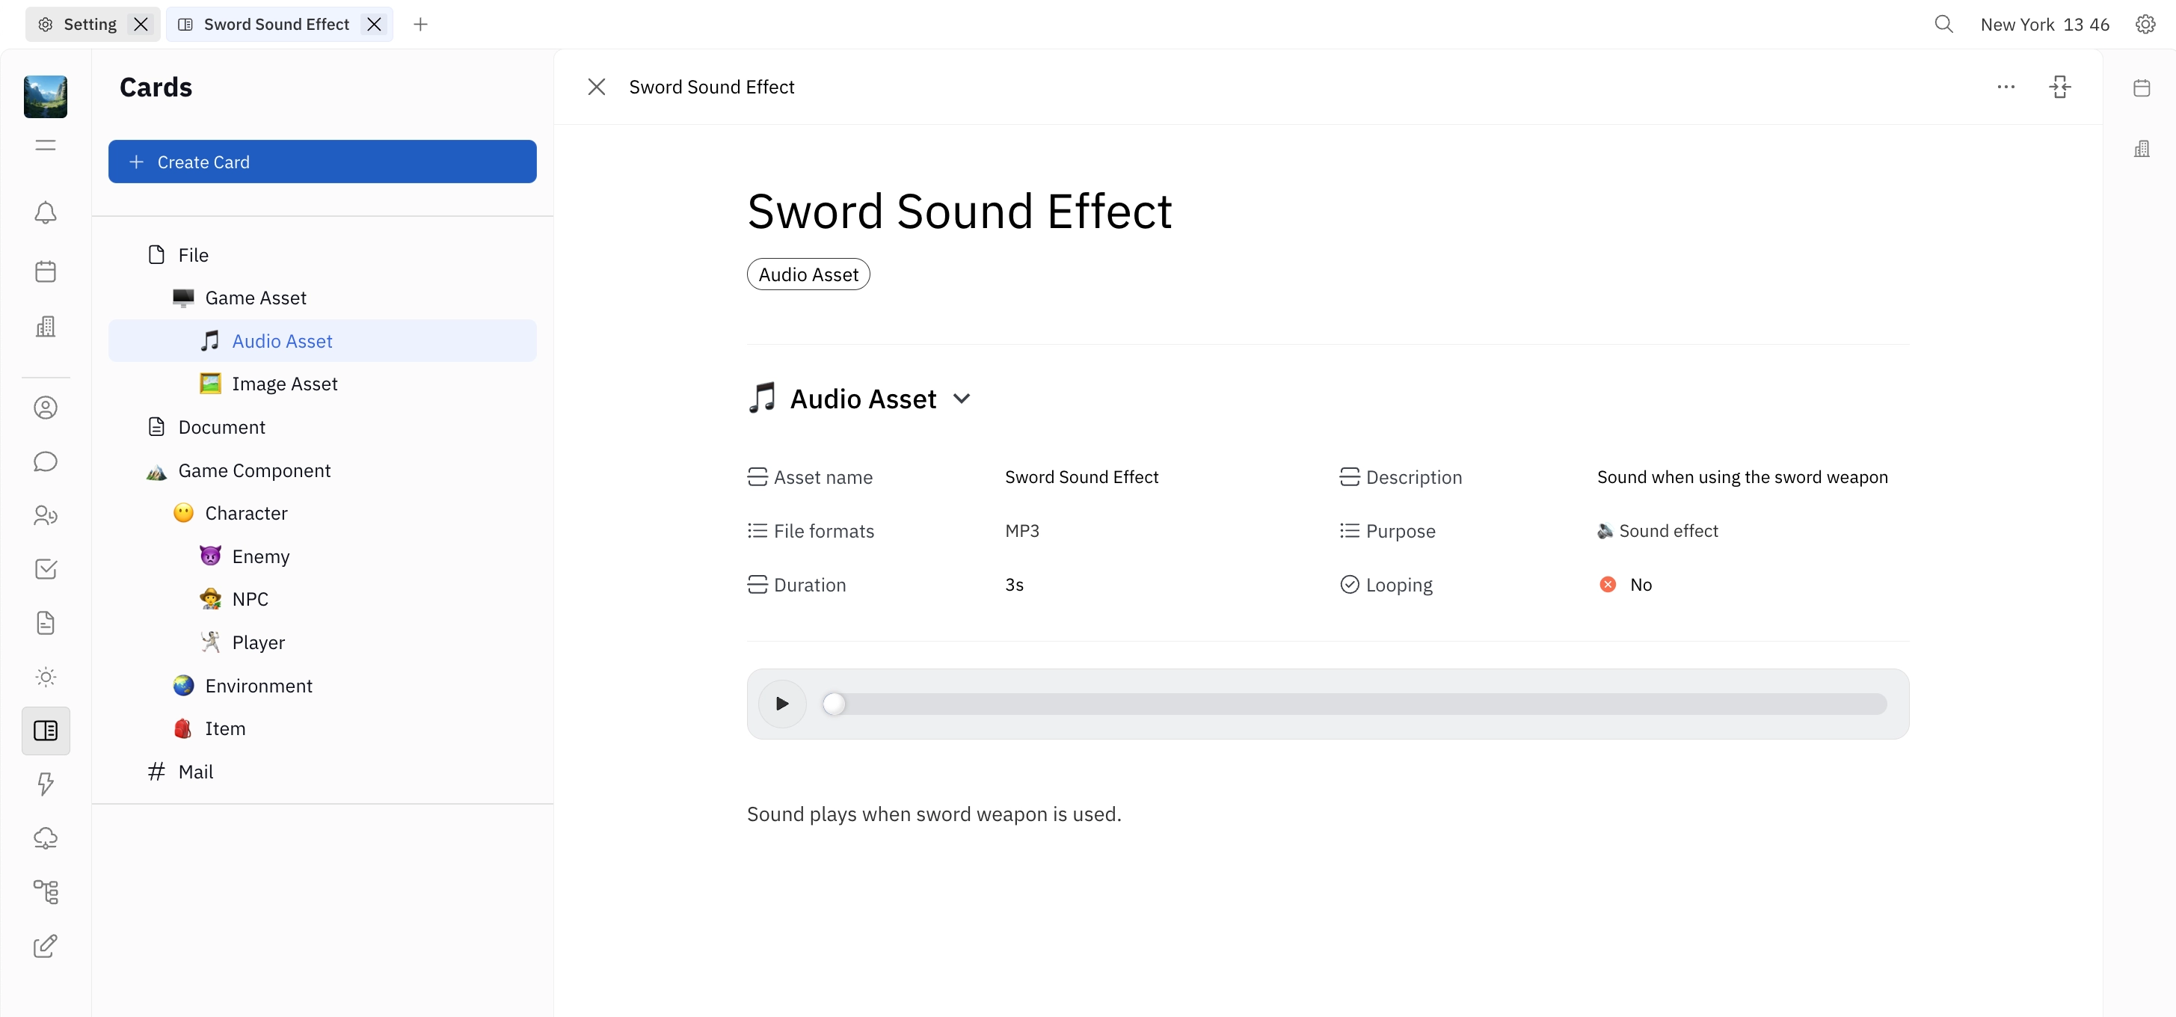Select the Sword Sound Effect tab

click(274, 24)
